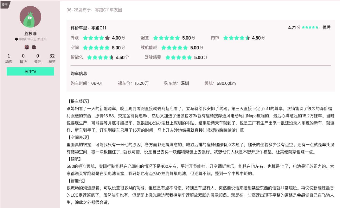View the user's 动态 count

point(9,59)
